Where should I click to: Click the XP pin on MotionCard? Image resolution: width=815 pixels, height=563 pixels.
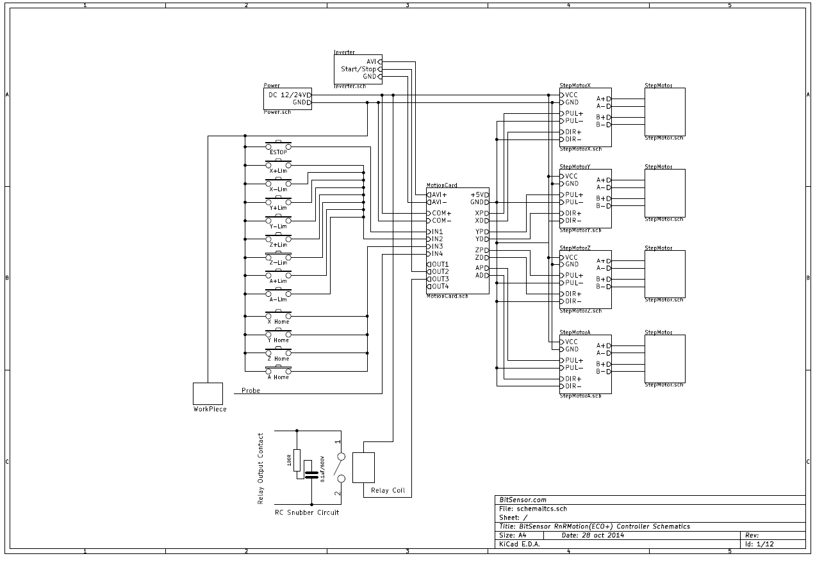(482, 213)
